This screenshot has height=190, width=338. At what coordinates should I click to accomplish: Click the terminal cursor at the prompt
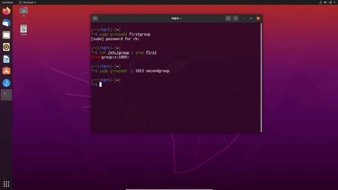tap(100, 84)
